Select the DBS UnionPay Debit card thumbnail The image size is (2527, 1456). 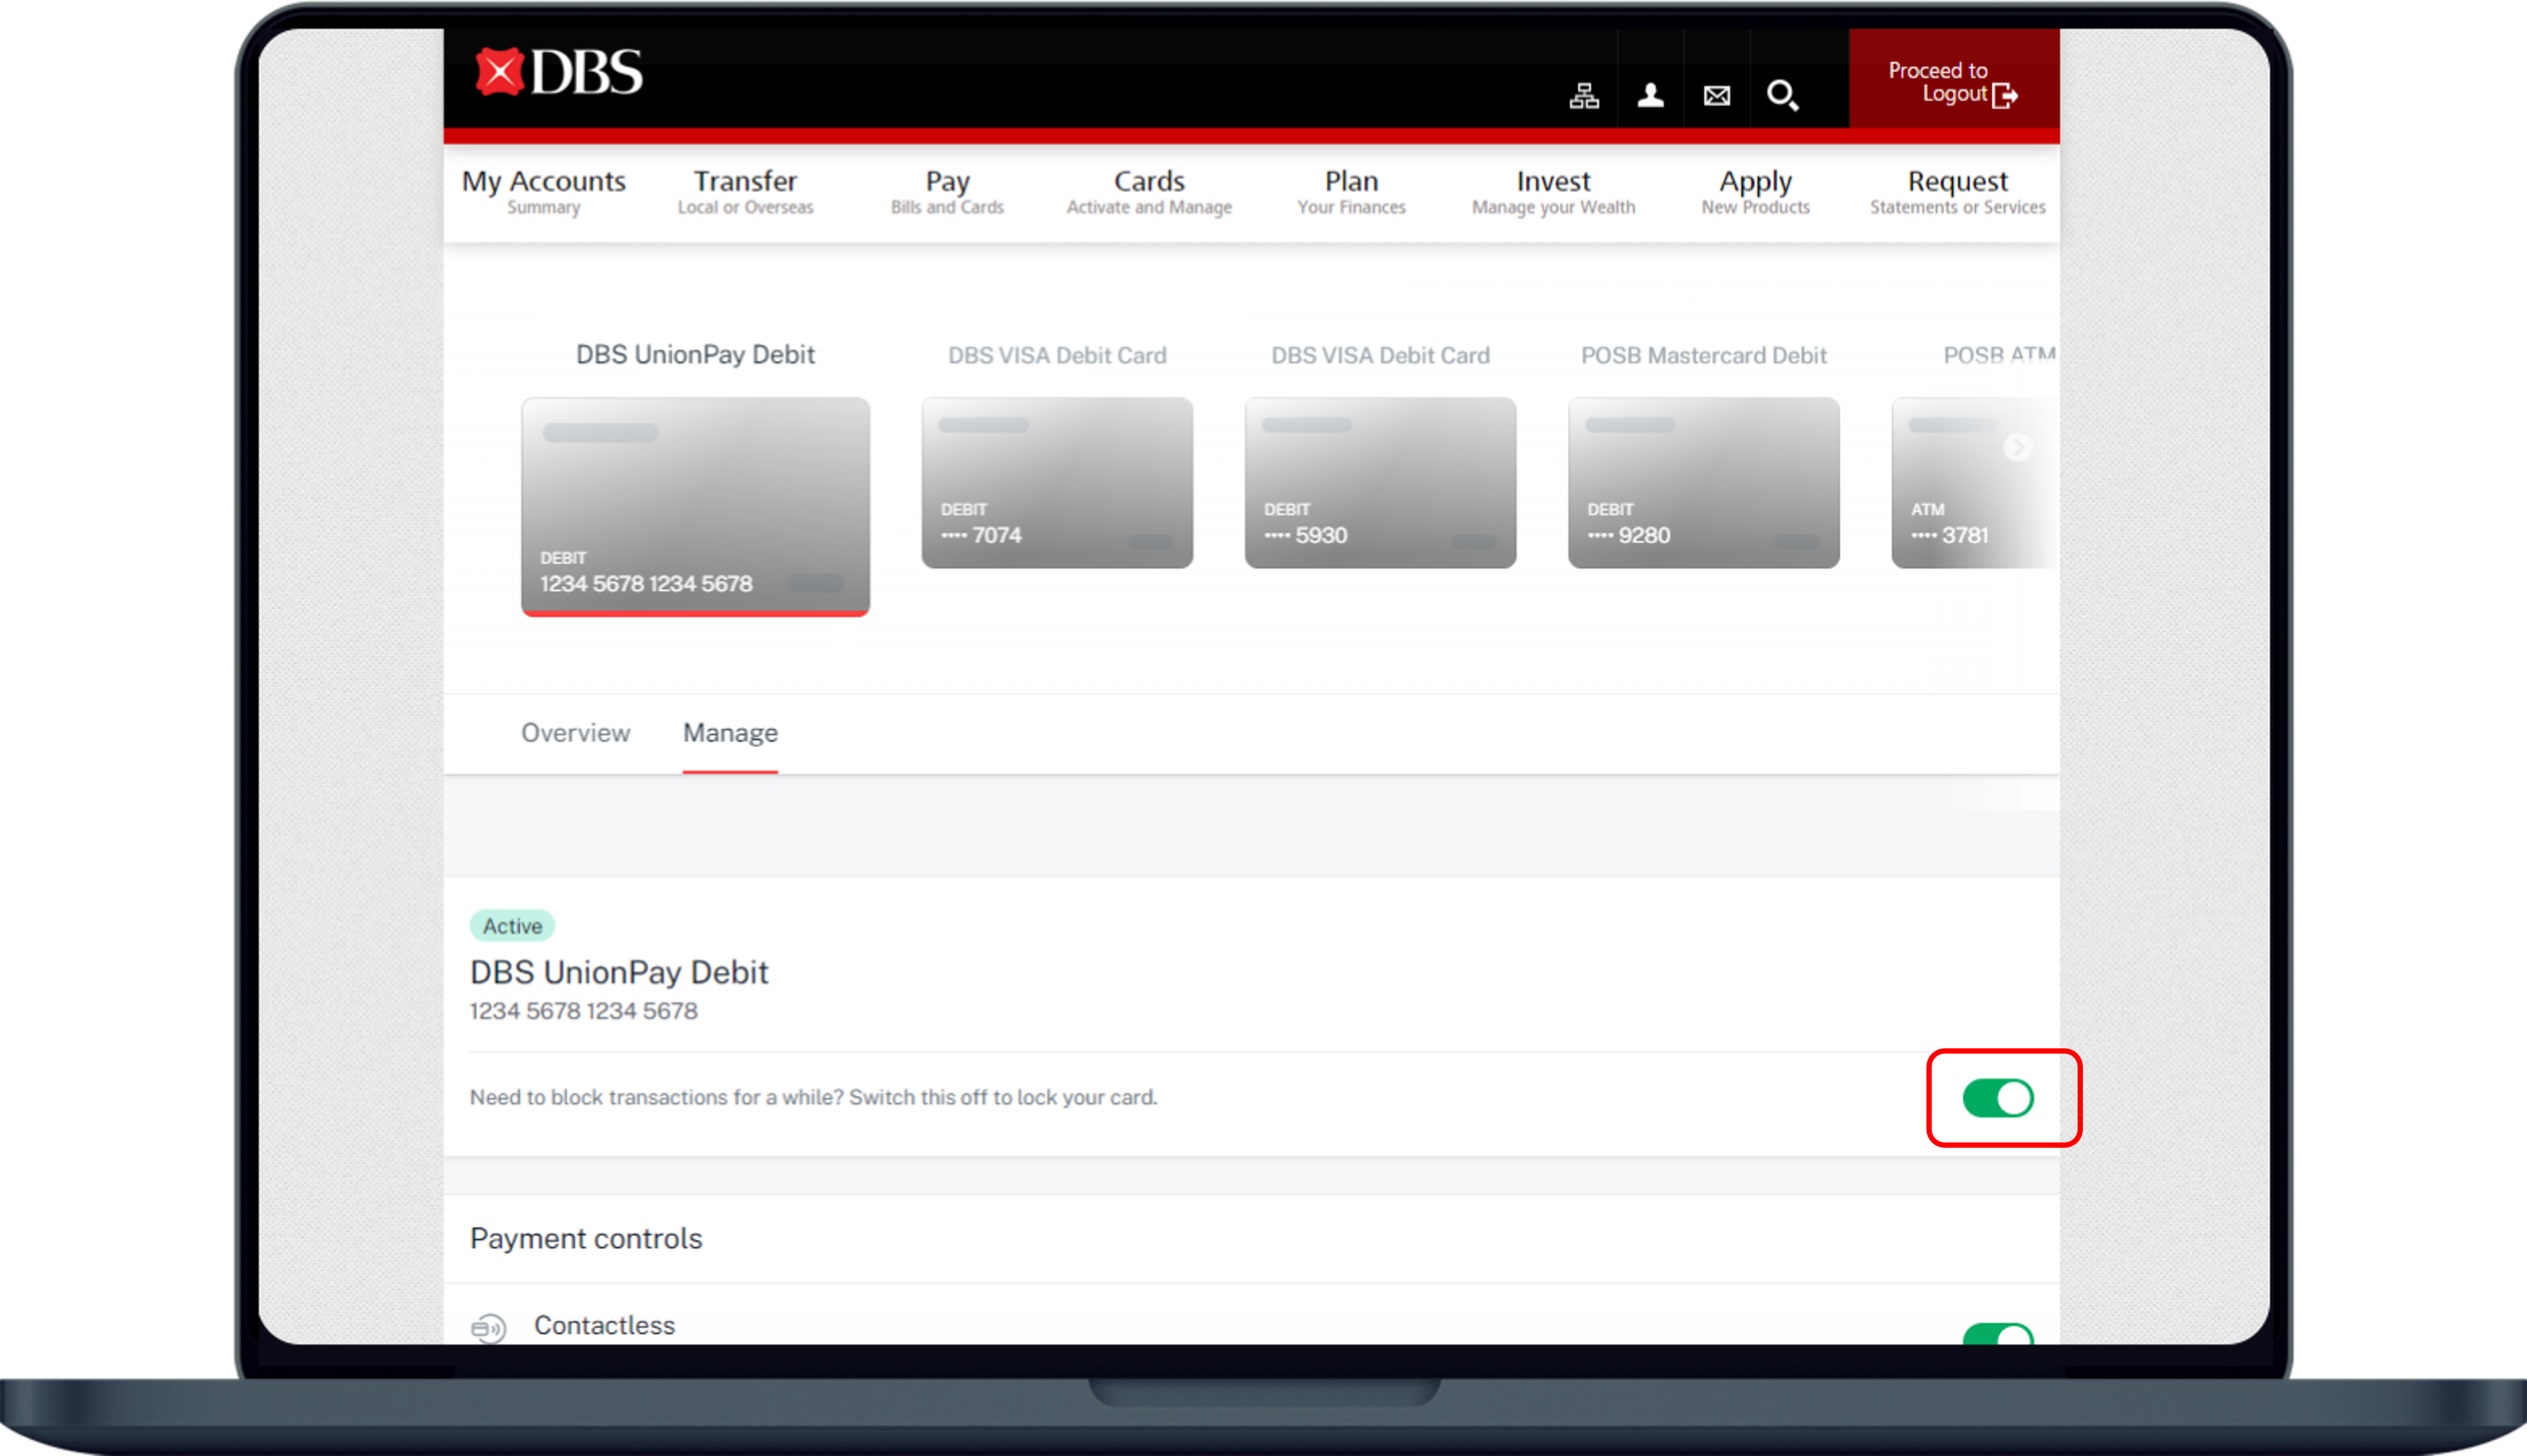coord(695,506)
